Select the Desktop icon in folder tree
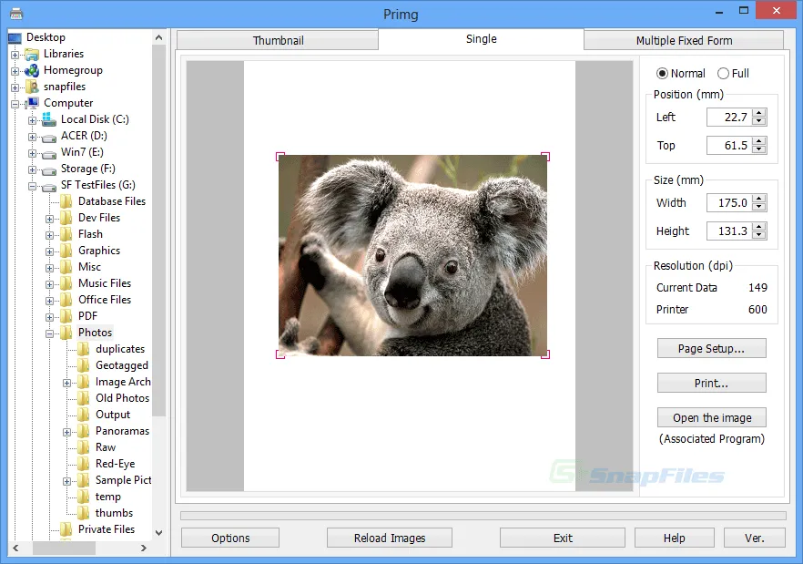 (15, 38)
